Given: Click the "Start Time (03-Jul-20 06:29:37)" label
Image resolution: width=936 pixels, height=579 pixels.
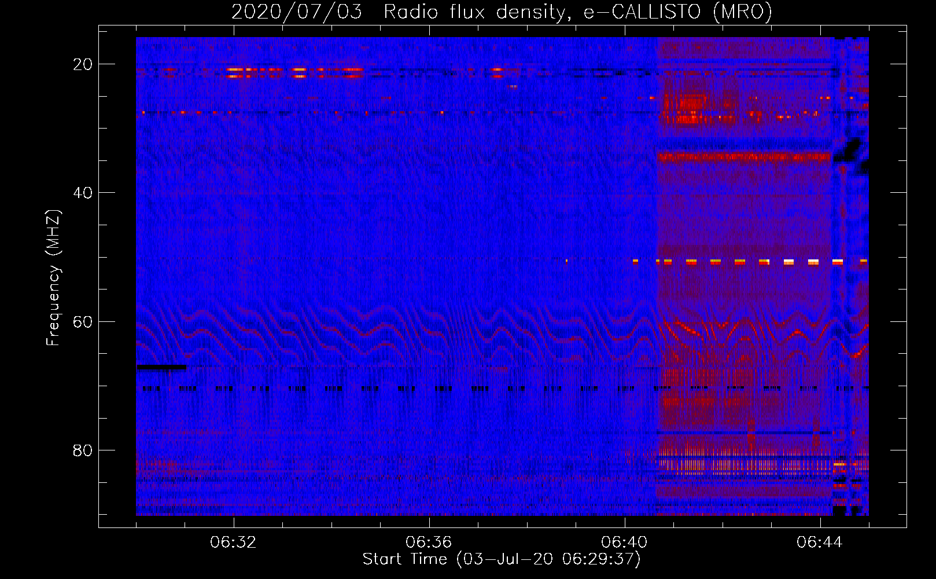Looking at the screenshot, I should tap(502, 559).
